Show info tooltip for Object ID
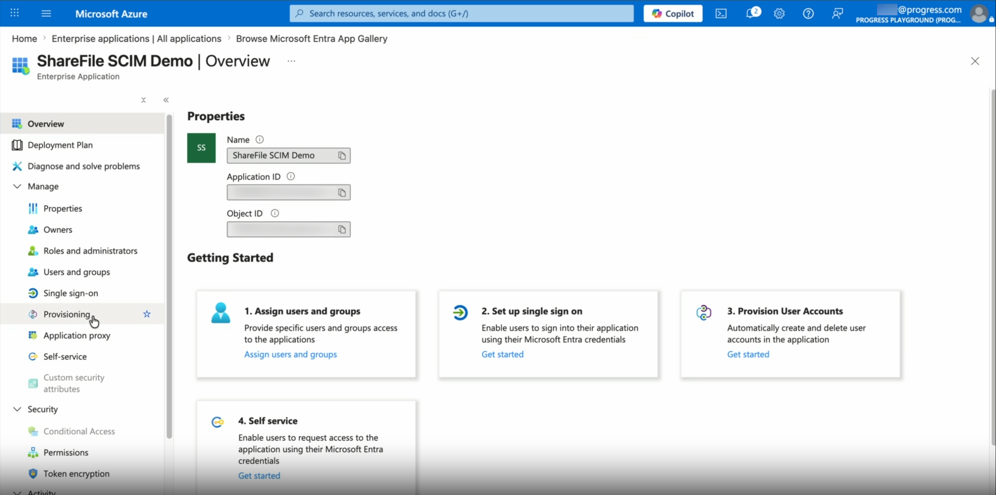The width and height of the screenshot is (996, 495). pos(274,213)
